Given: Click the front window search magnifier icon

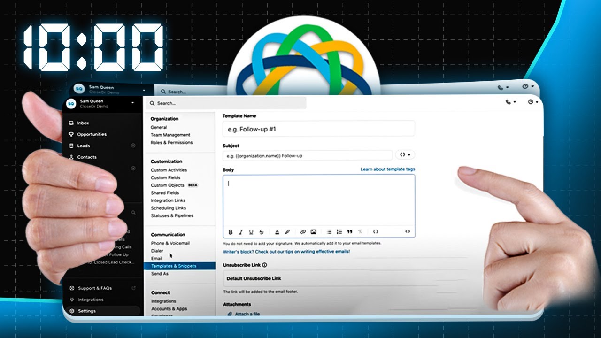Looking at the screenshot, I should coord(152,103).
